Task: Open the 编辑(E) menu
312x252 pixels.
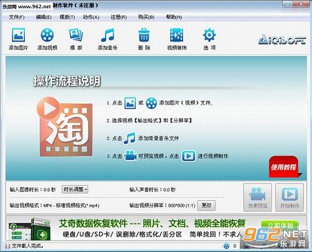Action: (x=44, y=17)
